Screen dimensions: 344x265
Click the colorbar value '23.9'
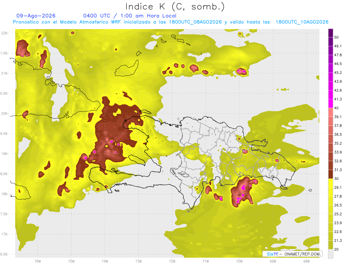[x=338, y=223]
